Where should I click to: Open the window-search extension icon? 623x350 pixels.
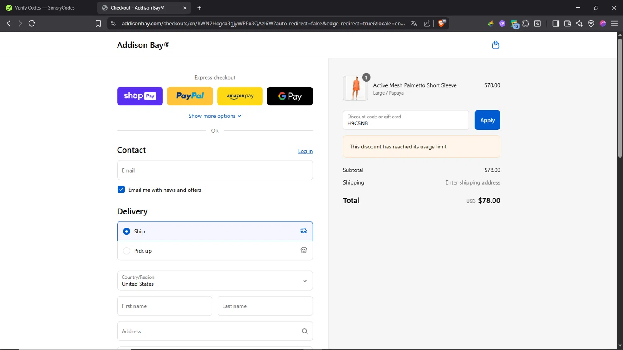click(537, 24)
